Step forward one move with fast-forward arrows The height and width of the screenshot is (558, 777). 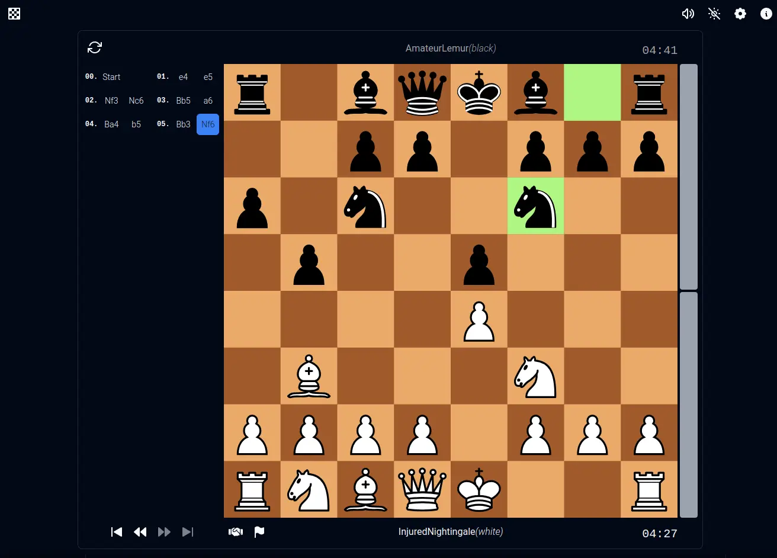coord(164,531)
